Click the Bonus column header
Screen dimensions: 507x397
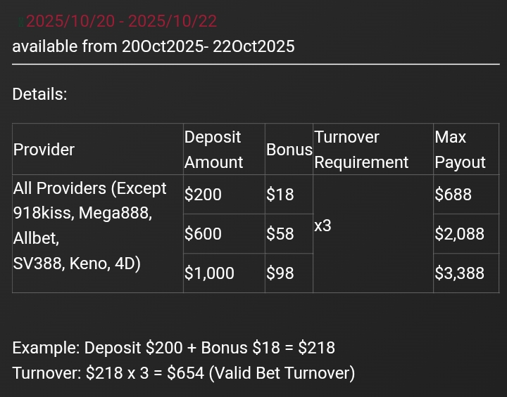[x=289, y=150]
